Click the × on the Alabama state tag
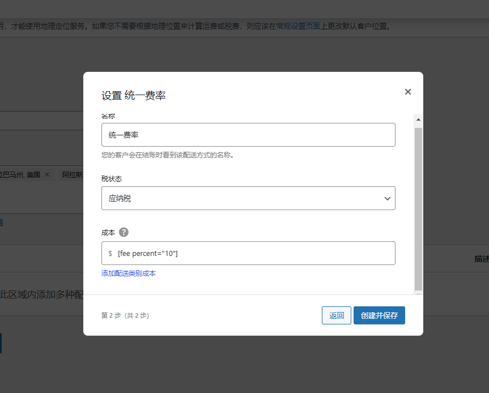Screen dimensions: 489x393 click(x=48, y=174)
